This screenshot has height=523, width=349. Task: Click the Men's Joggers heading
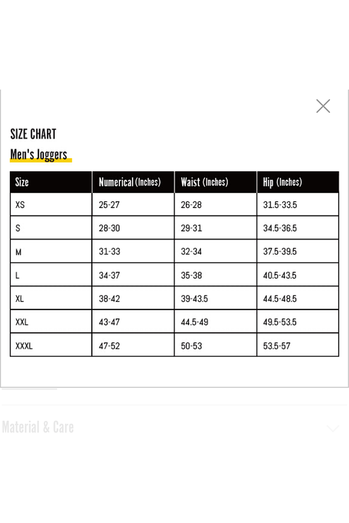pyautogui.click(x=39, y=154)
